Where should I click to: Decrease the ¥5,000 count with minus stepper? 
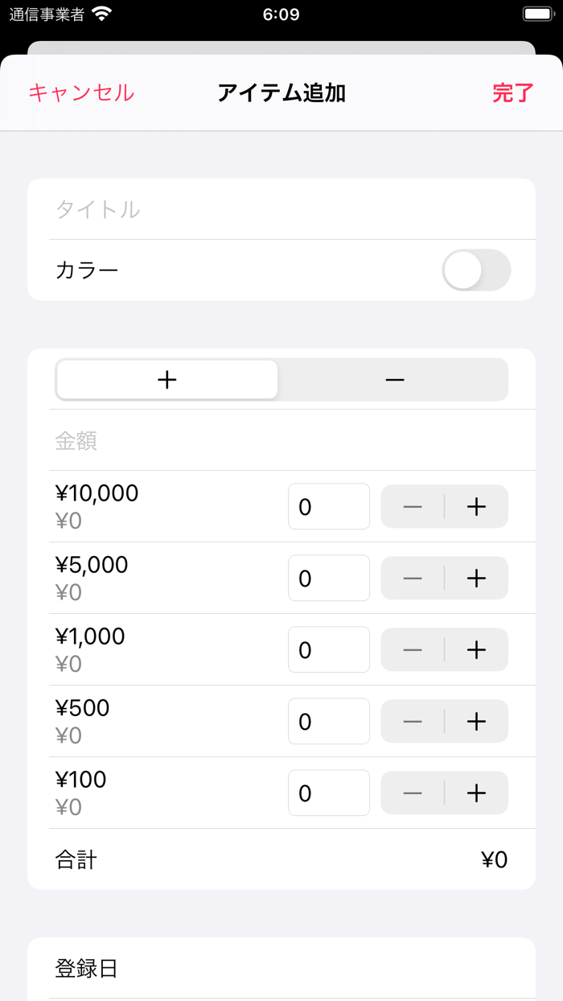click(412, 578)
